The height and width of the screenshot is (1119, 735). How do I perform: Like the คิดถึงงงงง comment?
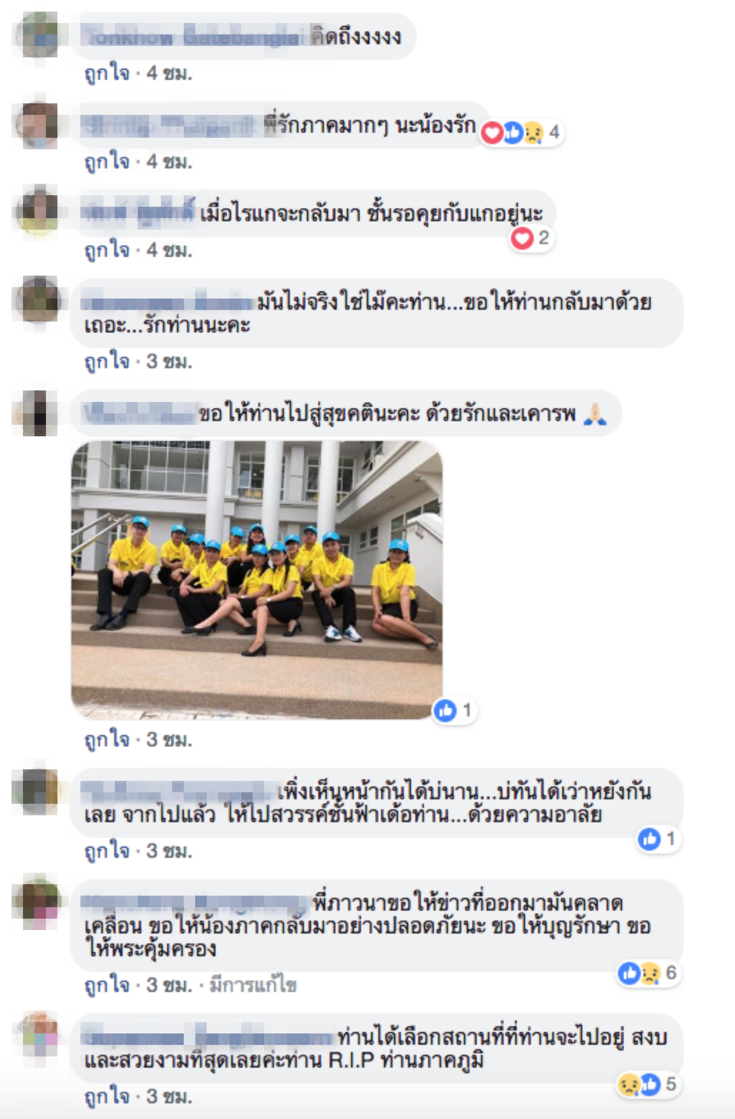[x=107, y=73]
